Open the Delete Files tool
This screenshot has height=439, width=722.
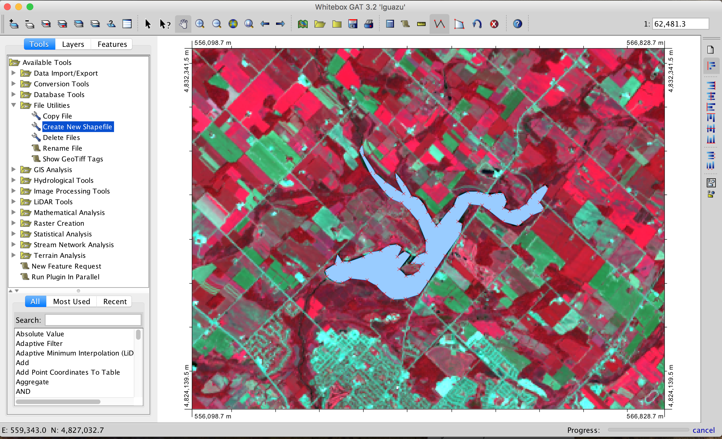pyautogui.click(x=61, y=137)
